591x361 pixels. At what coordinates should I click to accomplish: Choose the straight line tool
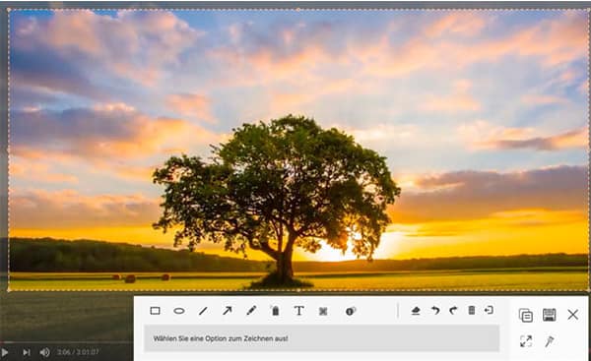click(x=203, y=311)
